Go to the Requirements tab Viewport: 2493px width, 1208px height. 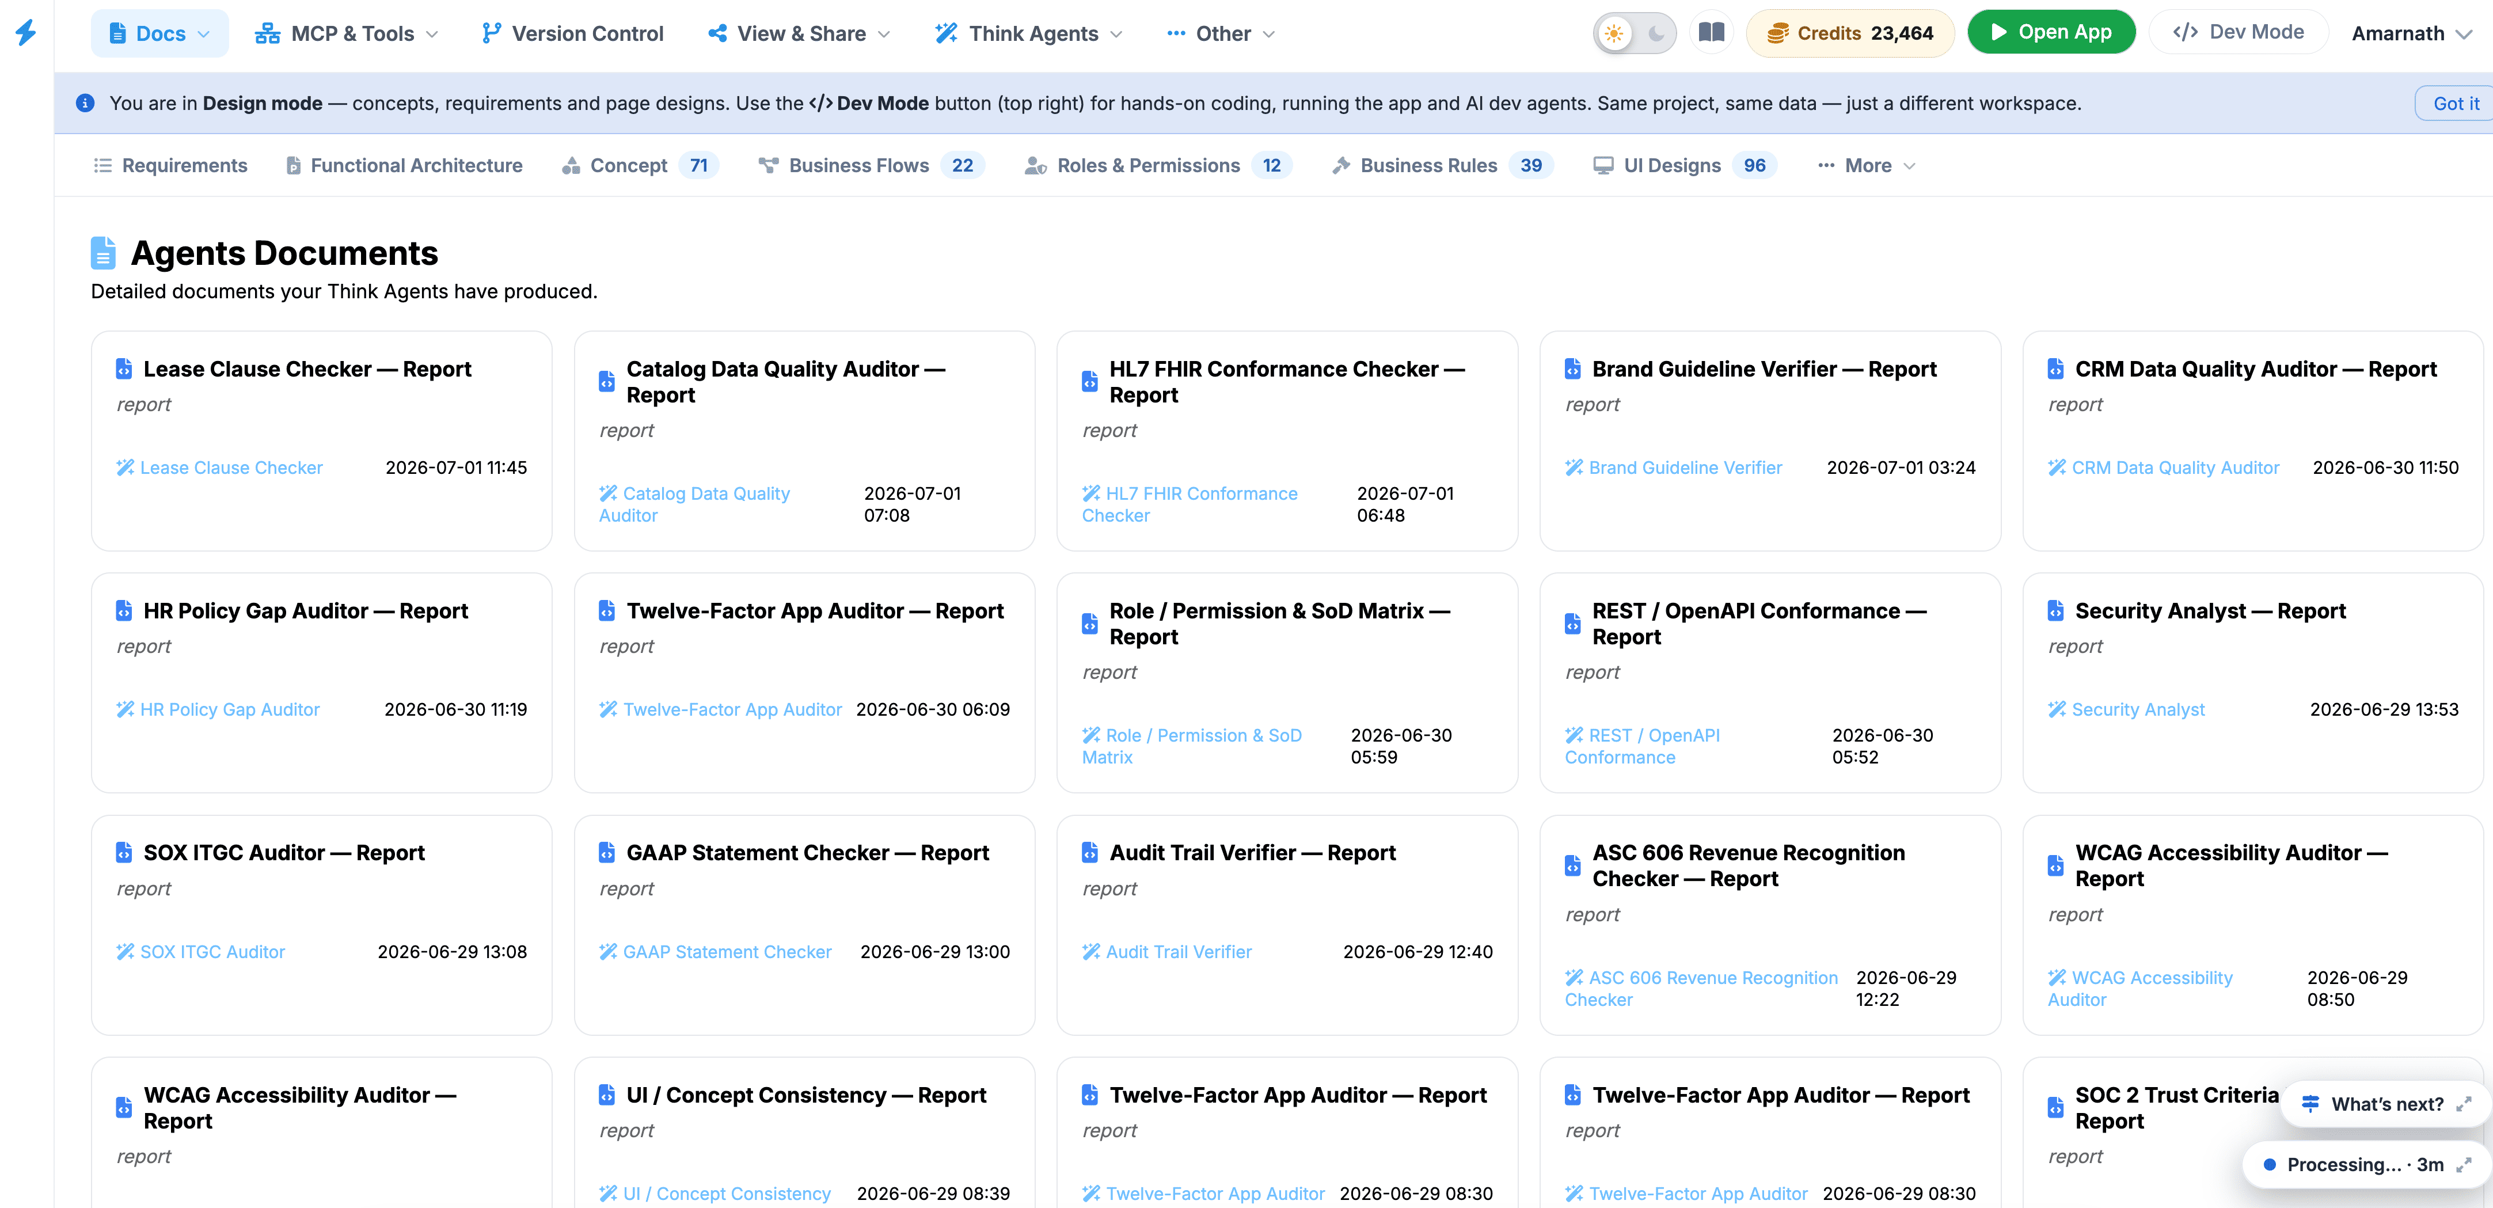tap(170, 165)
